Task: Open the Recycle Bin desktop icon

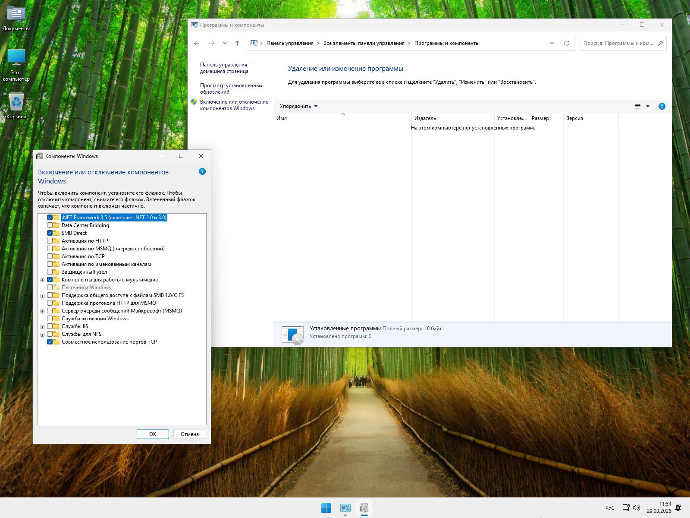Action: 16,103
